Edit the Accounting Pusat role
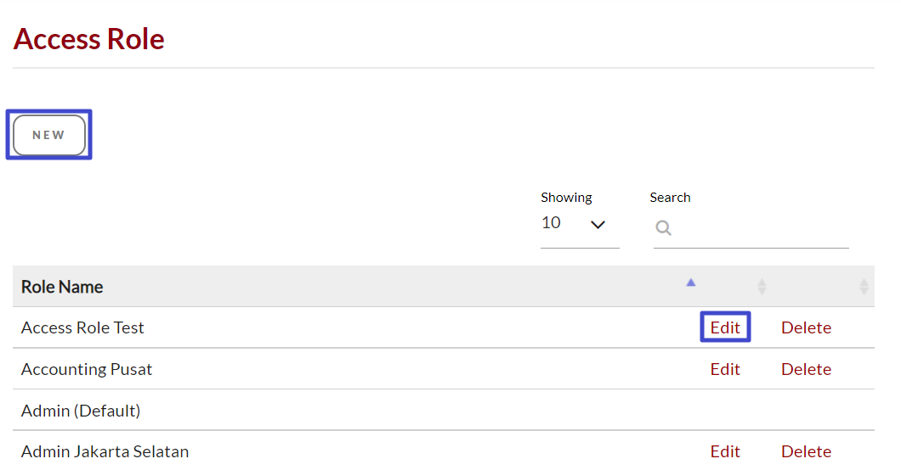Viewport: 901px width, 470px height. [x=725, y=369]
